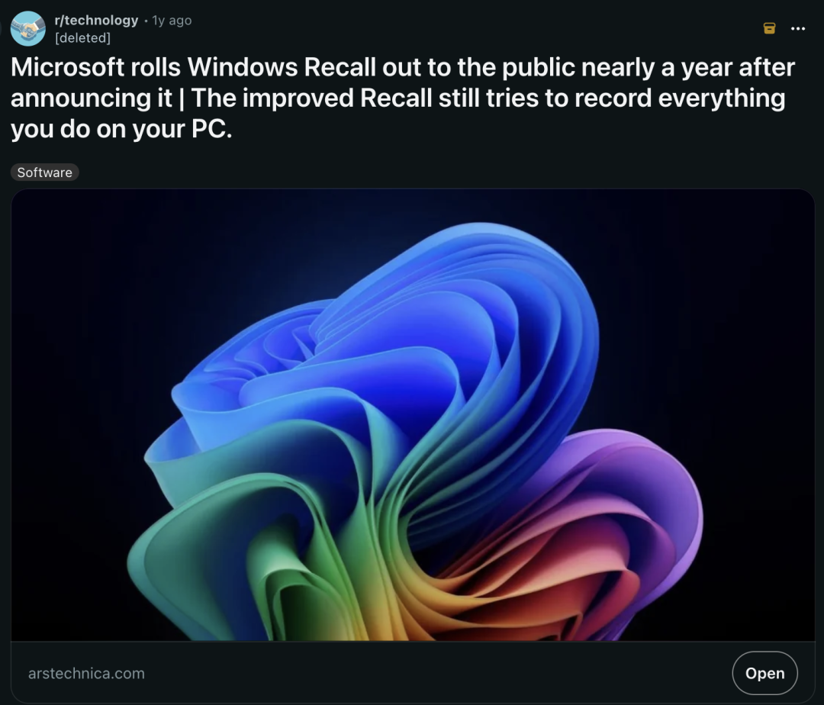The width and height of the screenshot is (824, 705).
Task: Click the yellow archived post icon
Action: pyautogui.click(x=769, y=28)
